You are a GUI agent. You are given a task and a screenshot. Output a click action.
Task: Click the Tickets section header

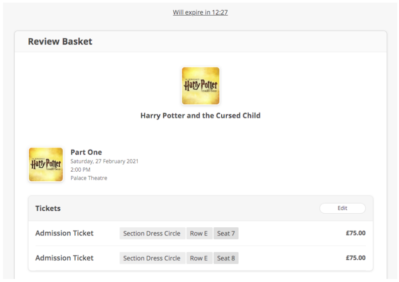48,208
